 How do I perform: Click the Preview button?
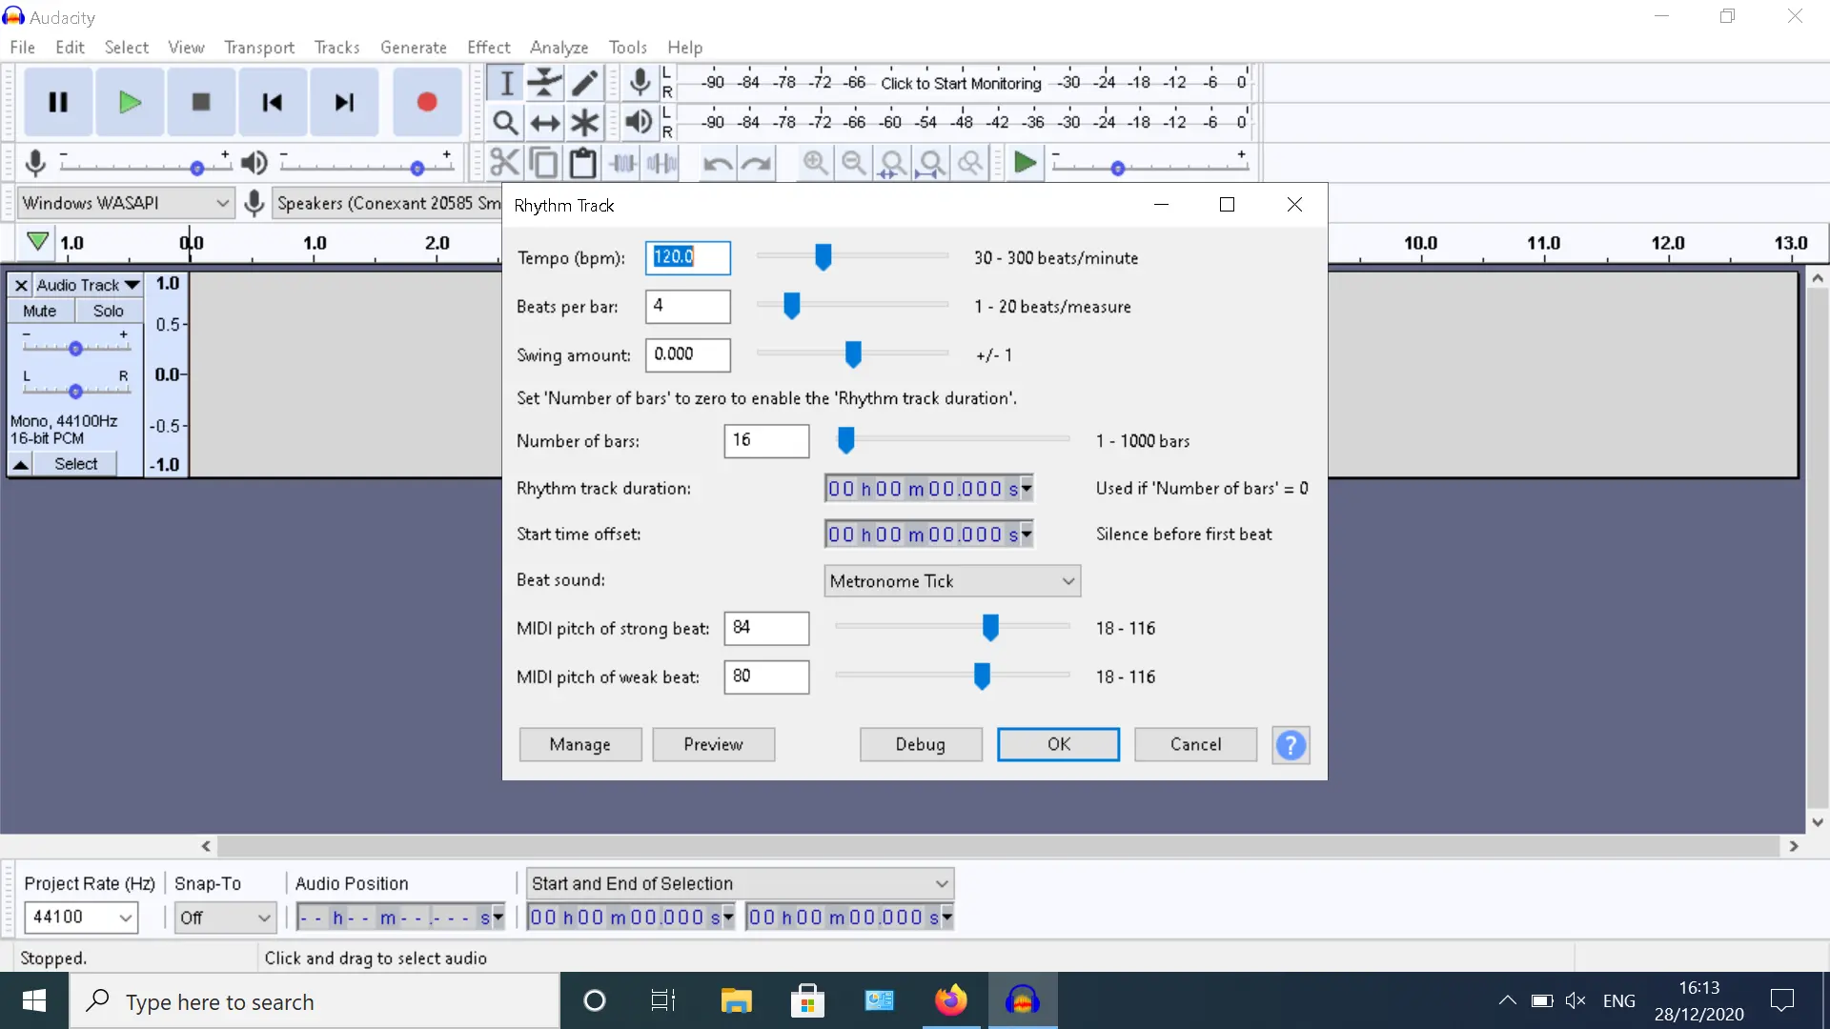point(713,745)
